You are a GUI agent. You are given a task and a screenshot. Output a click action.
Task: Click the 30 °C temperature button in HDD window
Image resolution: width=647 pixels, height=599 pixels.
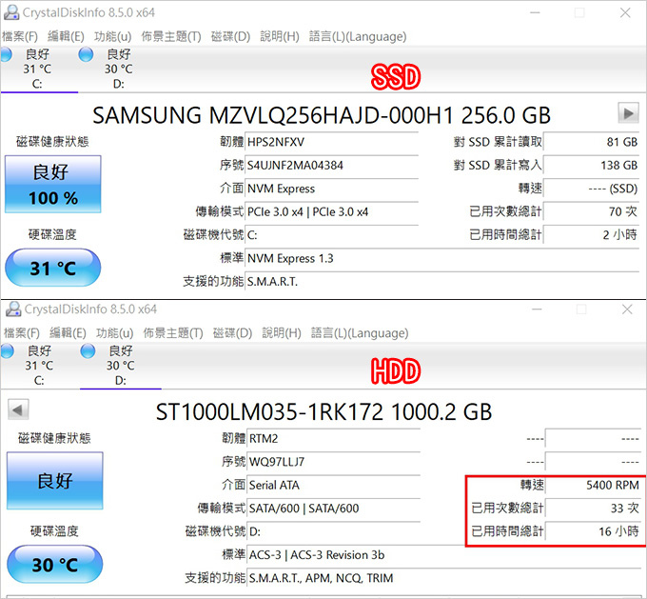tap(55, 565)
